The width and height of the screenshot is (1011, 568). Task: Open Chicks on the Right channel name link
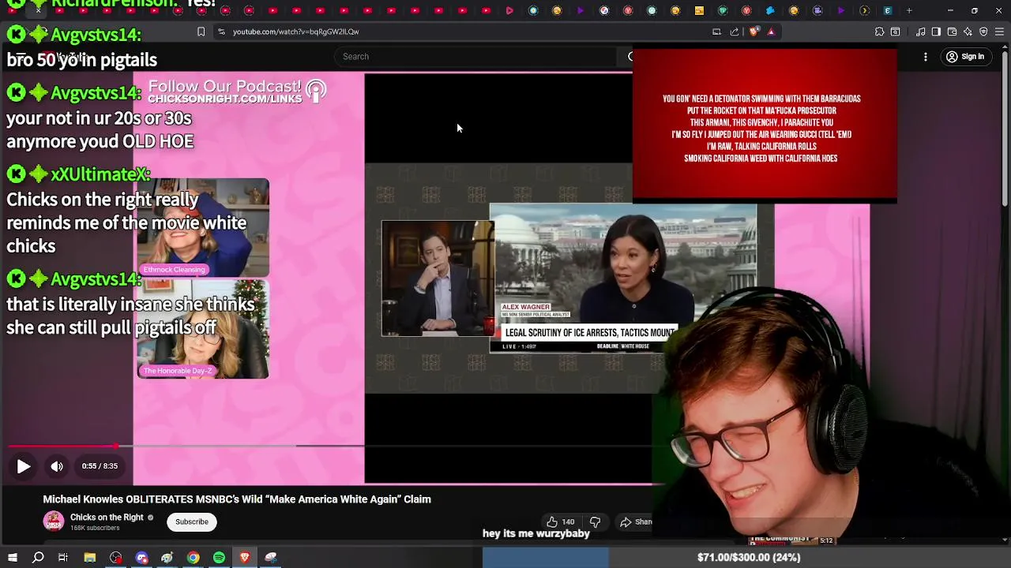click(x=107, y=518)
